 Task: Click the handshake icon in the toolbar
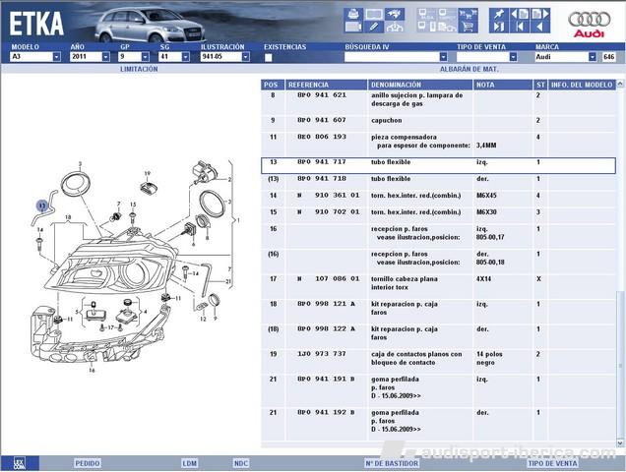395,15
